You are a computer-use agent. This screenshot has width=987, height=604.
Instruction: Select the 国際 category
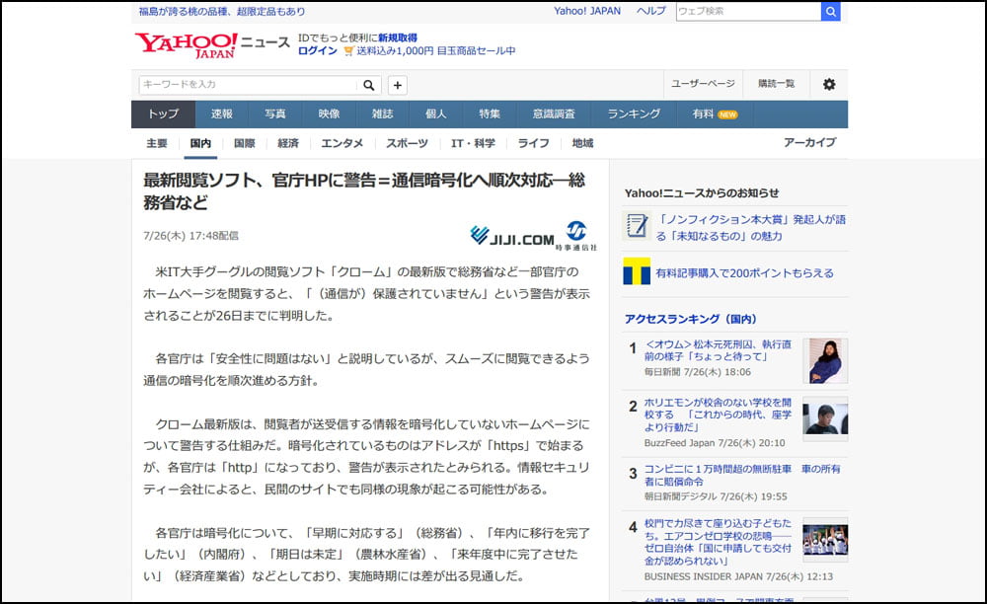pyautogui.click(x=244, y=143)
